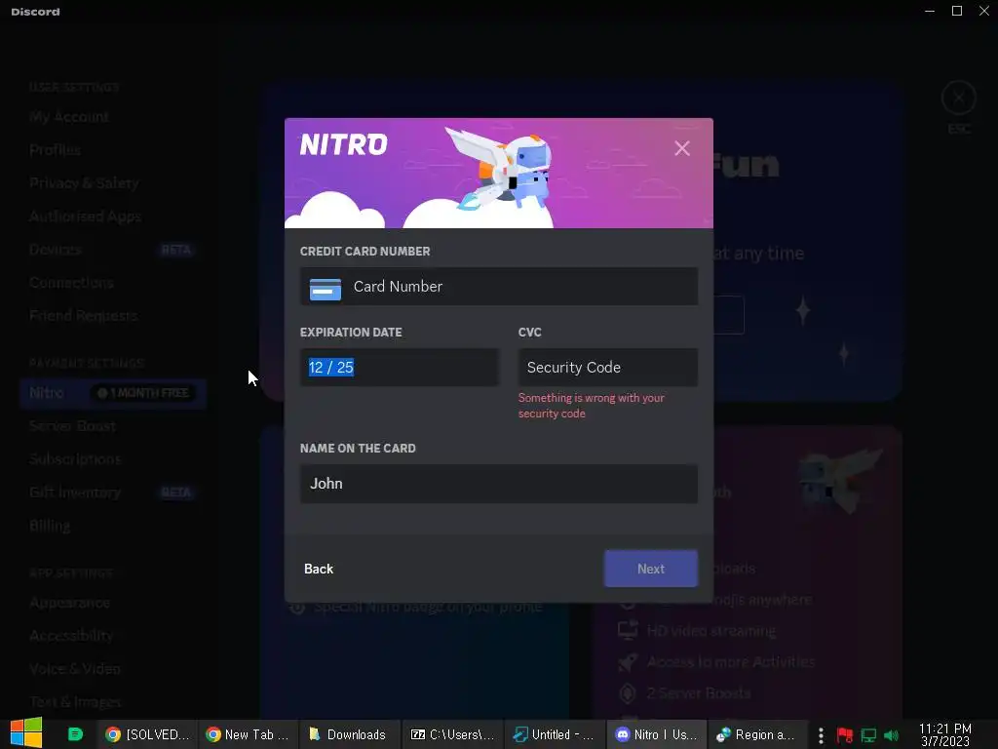Open the volume speaker tray icon
Viewport: 998px width, 749px height.
pos(891,735)
